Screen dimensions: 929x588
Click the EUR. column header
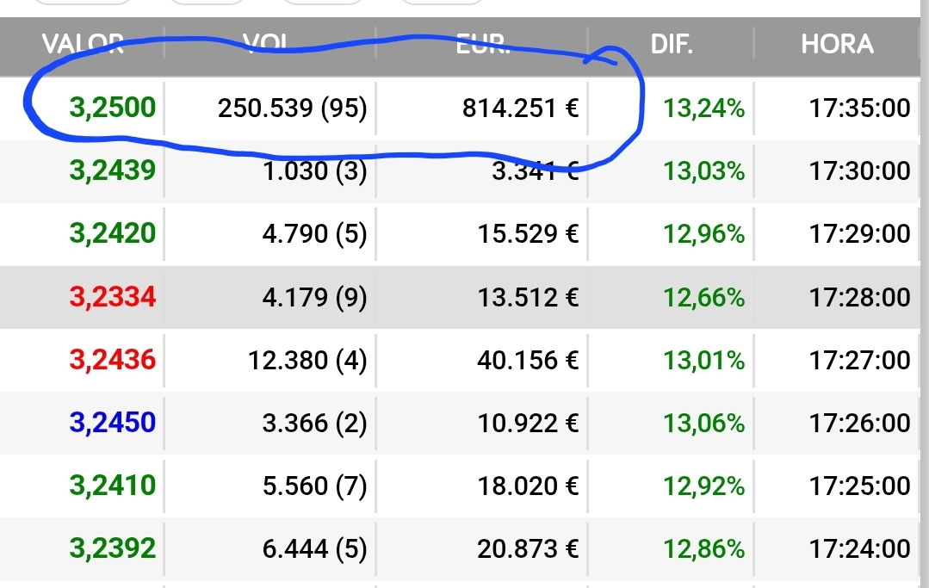483,45
